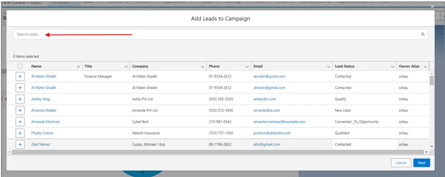Screen dimensions: 445x177
Task: Click the Qualified lead status cell
Action: coord(342,133)
